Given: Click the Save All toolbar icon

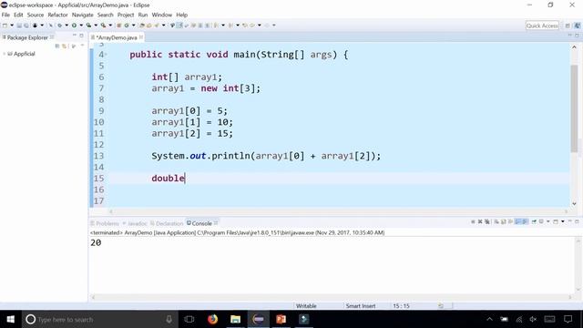Looking at the screenshot, I should point(26,26).
